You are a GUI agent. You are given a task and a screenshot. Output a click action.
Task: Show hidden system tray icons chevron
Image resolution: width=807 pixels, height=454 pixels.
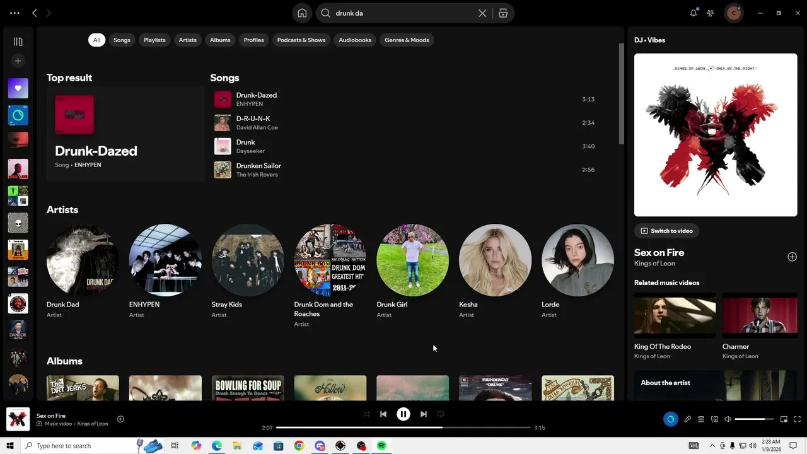712,446
